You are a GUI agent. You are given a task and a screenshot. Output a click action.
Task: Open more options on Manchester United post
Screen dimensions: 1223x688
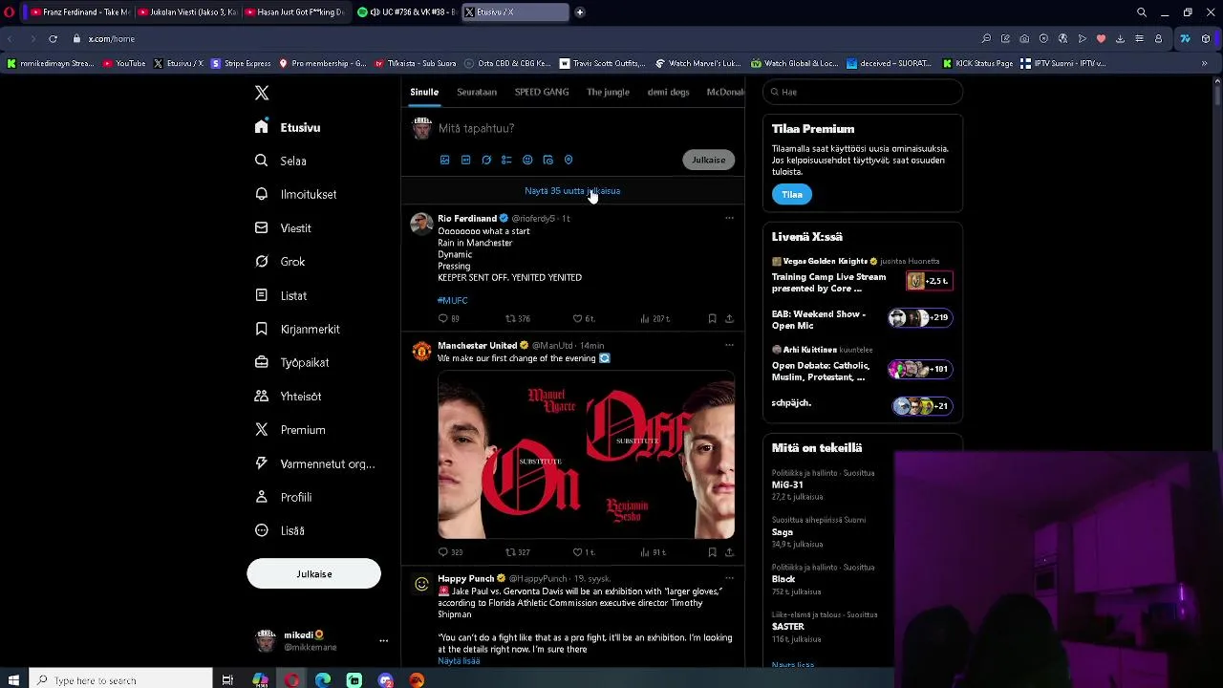pyautogui.click(x=729, y=345)
